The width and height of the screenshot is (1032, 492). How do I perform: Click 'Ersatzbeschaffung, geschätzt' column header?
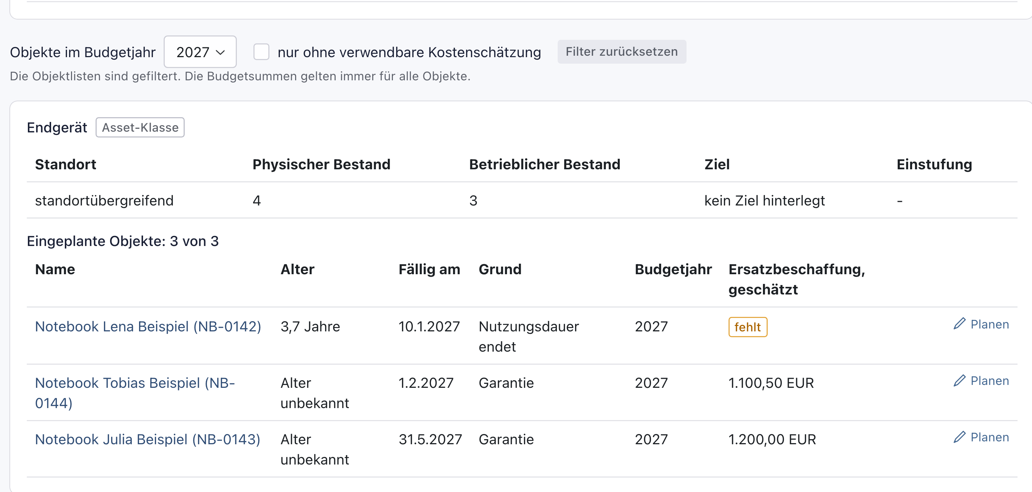point(796,279)
